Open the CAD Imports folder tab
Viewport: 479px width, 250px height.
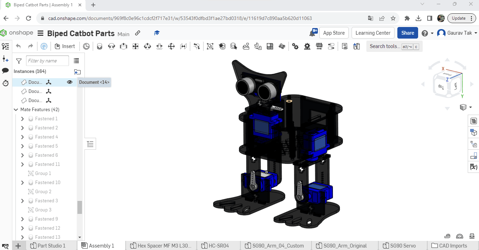453,245
